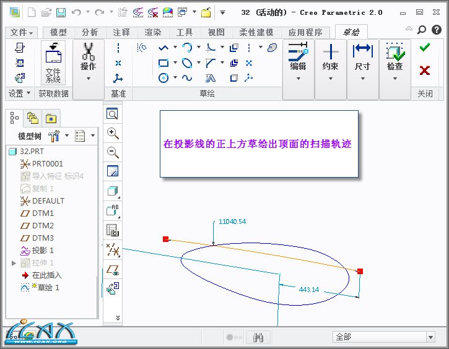Click the Save icon in quick access toolbar

(x=61, y=12)
